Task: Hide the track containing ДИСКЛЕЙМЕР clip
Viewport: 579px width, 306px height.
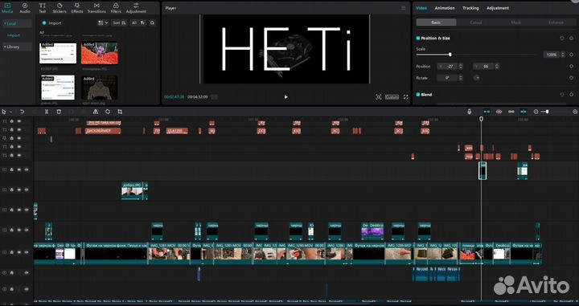Action: (x=19, y=130)
